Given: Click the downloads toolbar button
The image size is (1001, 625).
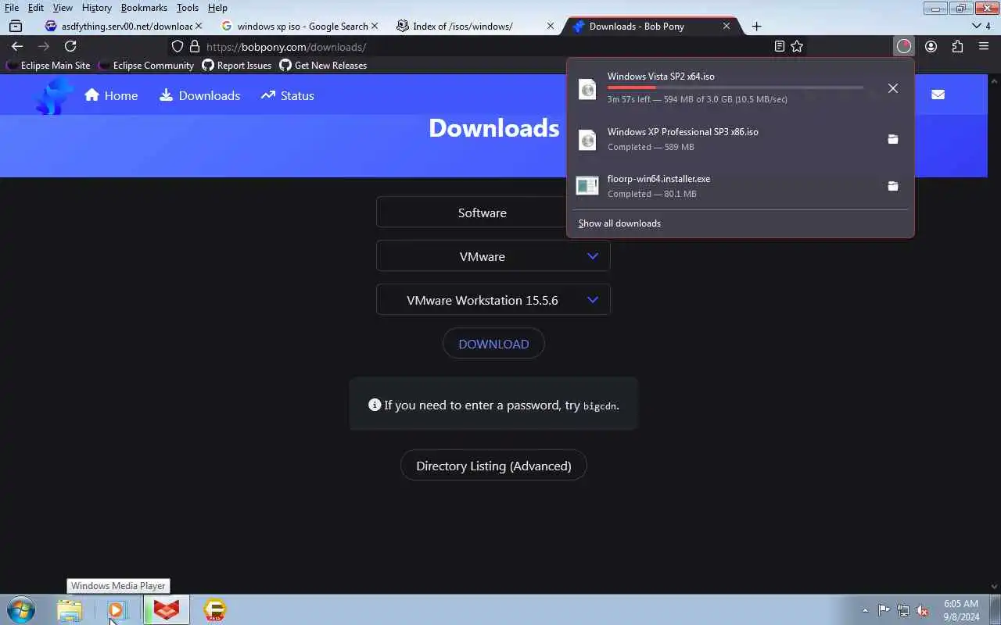Looking at the screenshot, I should pyautogui.click(x=904, y=46).
